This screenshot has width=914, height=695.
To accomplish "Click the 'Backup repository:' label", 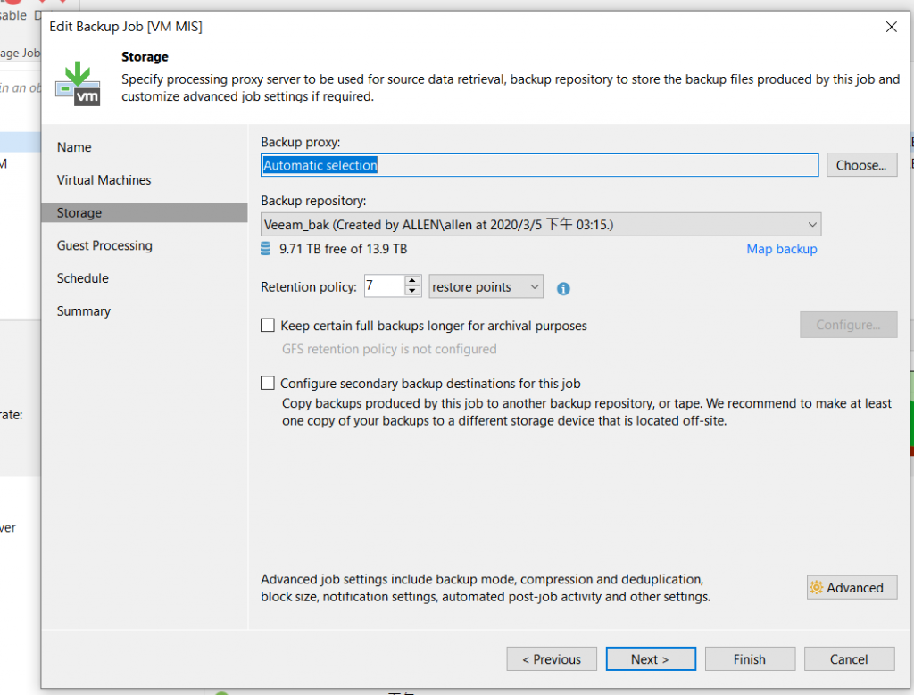I will (x=313, y=201).
